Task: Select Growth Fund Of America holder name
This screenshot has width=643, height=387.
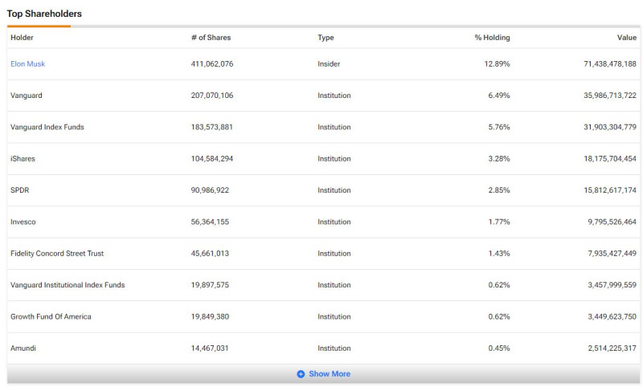Action: pos(51,316)
